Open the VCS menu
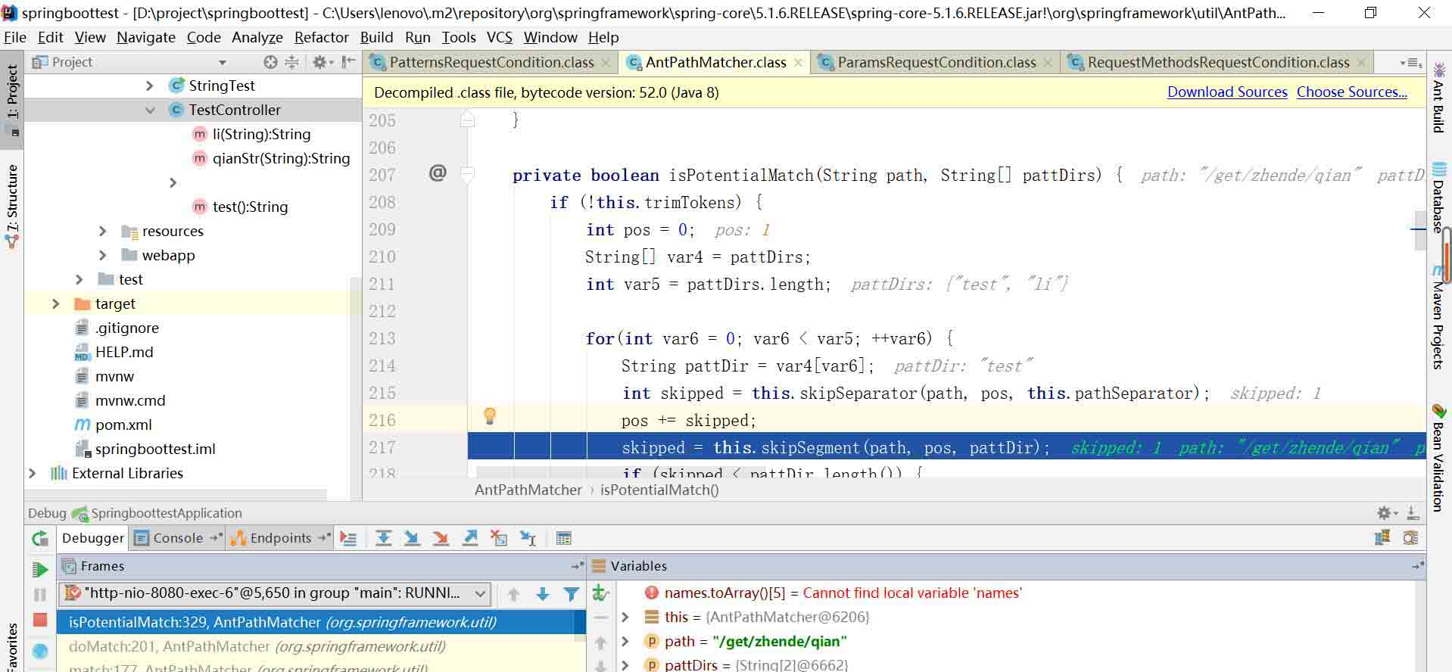Image resolution: width=1452 pixels, height=672 pixels. pyautogui.click(x=499, y=37)
